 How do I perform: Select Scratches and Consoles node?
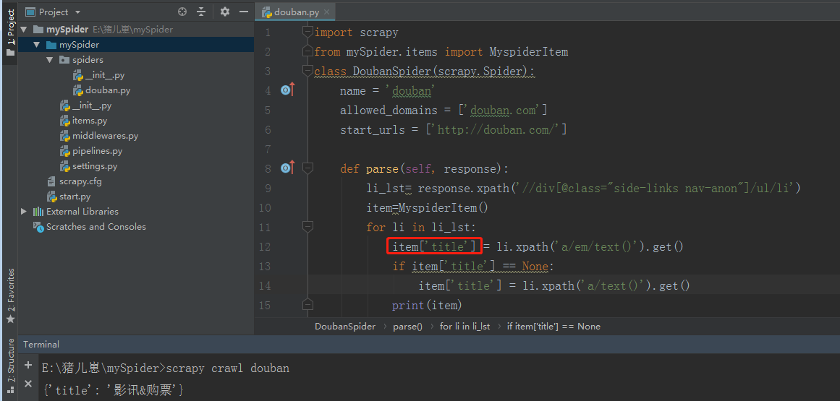click(96, 227)
